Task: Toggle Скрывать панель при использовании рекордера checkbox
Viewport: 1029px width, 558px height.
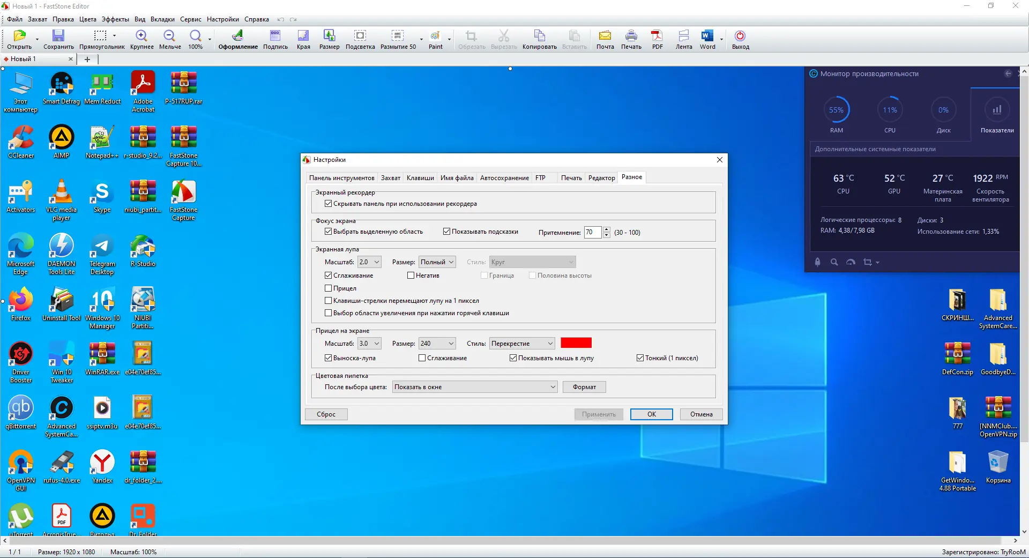Action: click(329, 204)
